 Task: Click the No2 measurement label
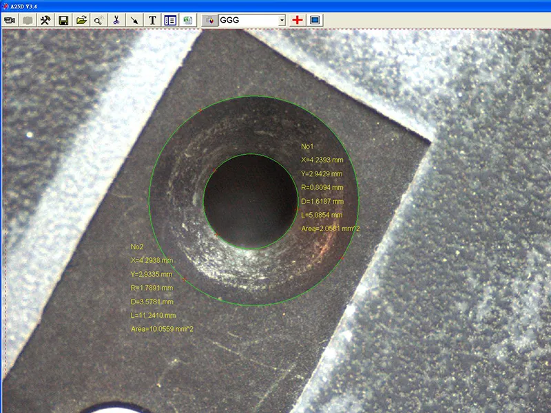(136, 246)
